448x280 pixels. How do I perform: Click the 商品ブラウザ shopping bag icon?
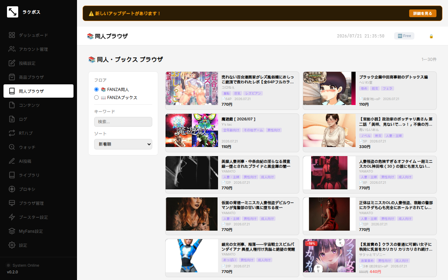(x=12, y=77)
